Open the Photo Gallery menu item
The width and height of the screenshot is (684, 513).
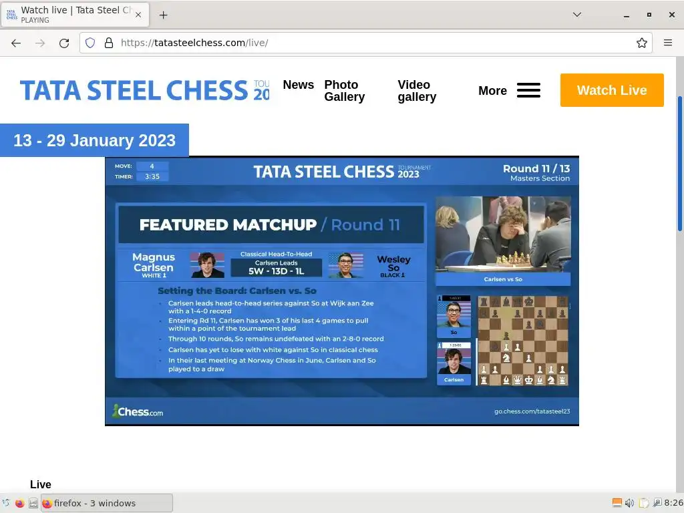tap(344, 91)
